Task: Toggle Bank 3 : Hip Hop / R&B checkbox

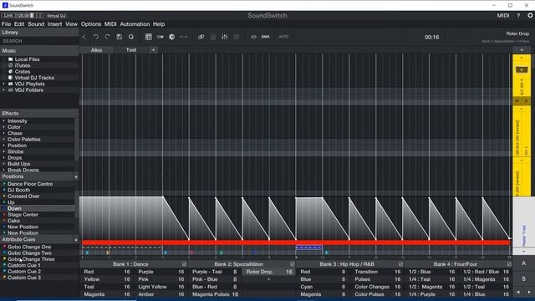Action: pyautogui.click(x=400, y=264)
